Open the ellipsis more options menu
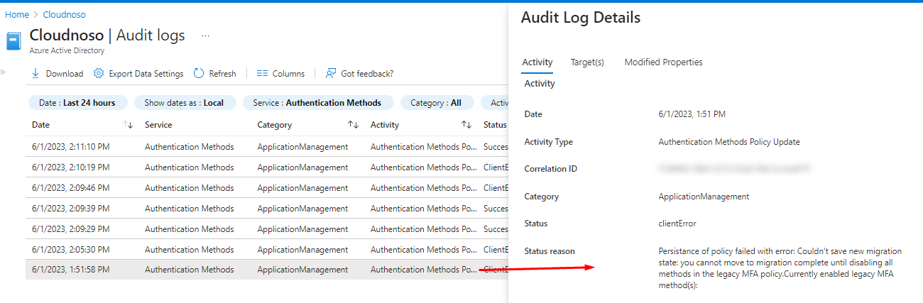Screen dimensions: 923x303 click(205, 35)
